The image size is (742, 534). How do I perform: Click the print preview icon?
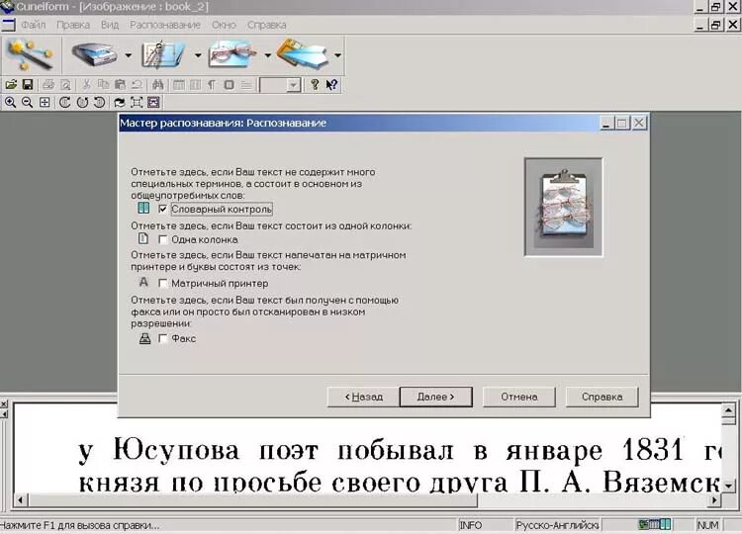click(x=65, y=85)
